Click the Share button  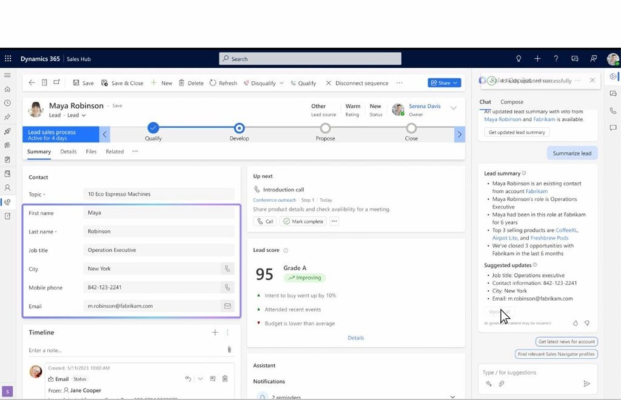pos(445,82)
